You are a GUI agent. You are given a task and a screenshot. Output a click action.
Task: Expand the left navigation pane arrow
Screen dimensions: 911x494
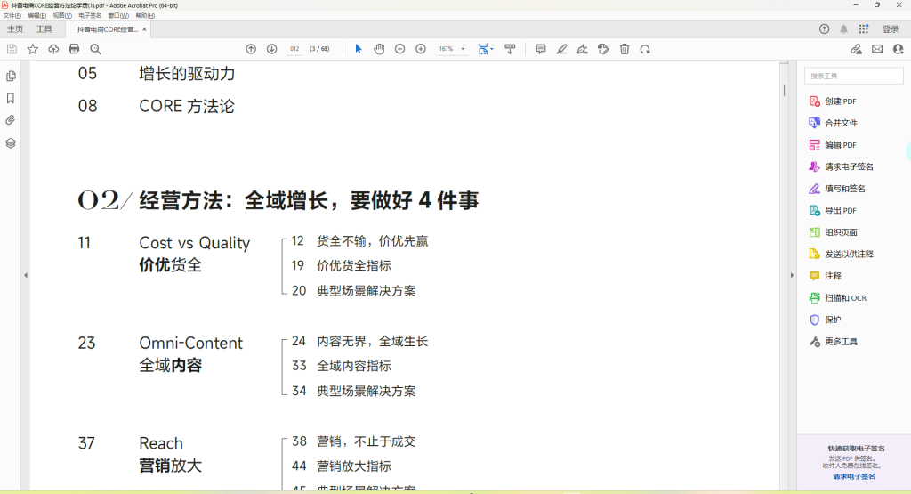(26, 275)
